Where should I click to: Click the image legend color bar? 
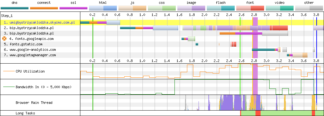point(191,8)
